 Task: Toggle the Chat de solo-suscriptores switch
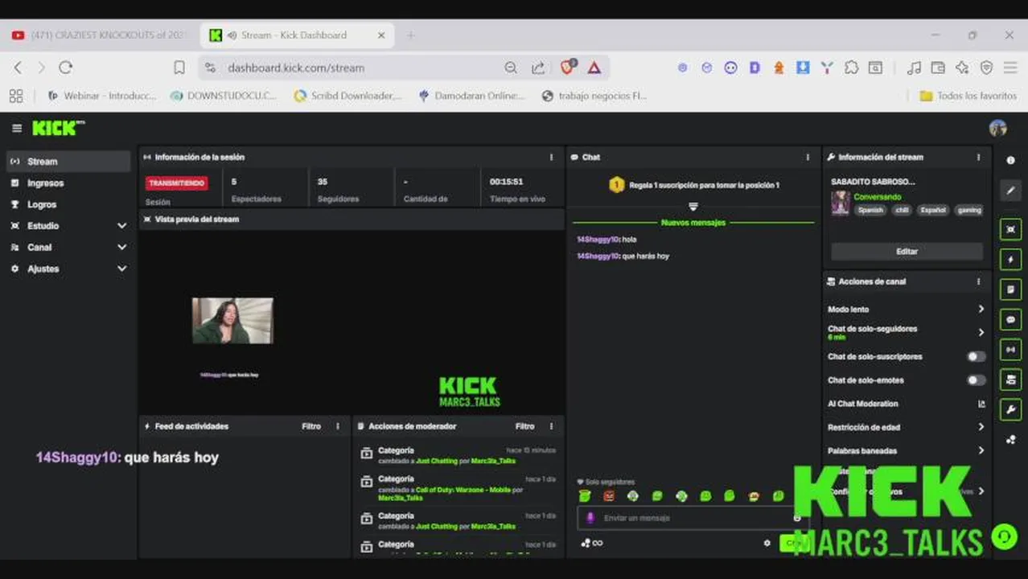[976, 356]
